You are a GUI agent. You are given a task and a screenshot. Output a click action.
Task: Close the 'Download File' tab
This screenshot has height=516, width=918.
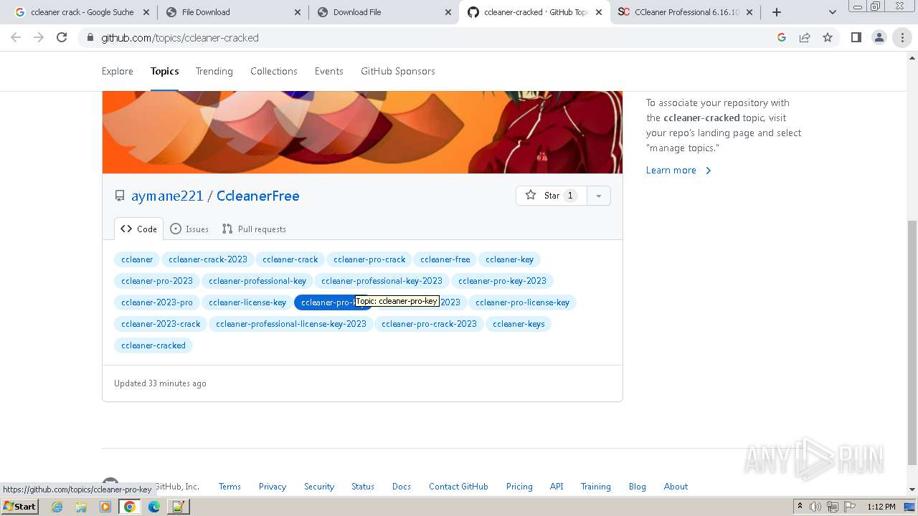pyautogui.click(x=448, y=12)
